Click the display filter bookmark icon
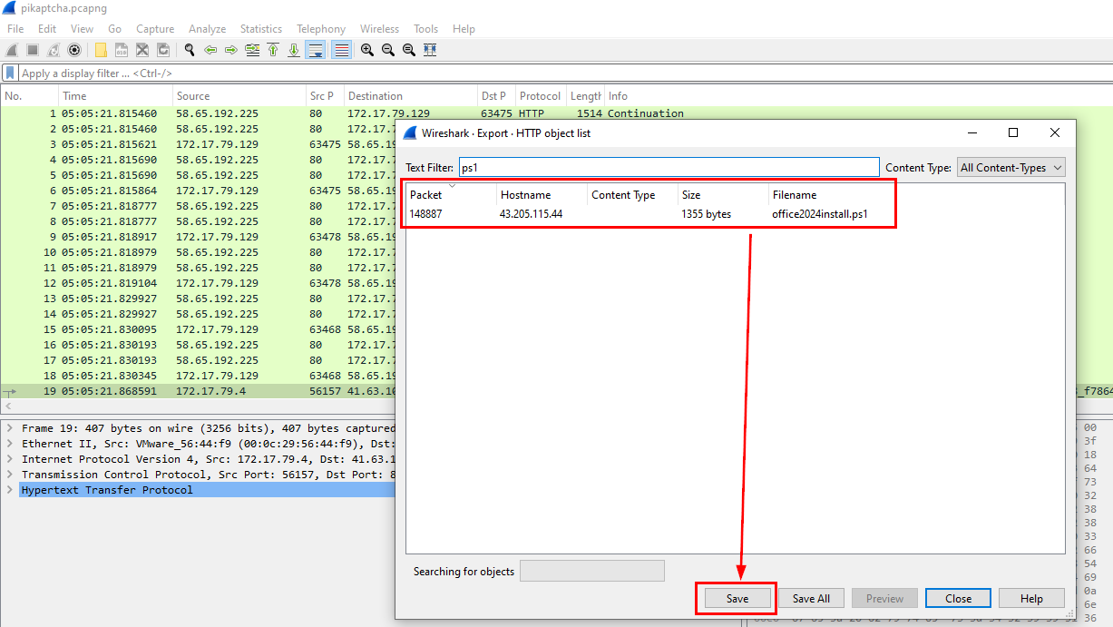Viewport: 1113px width, 627px height. (x=10, y=73)
